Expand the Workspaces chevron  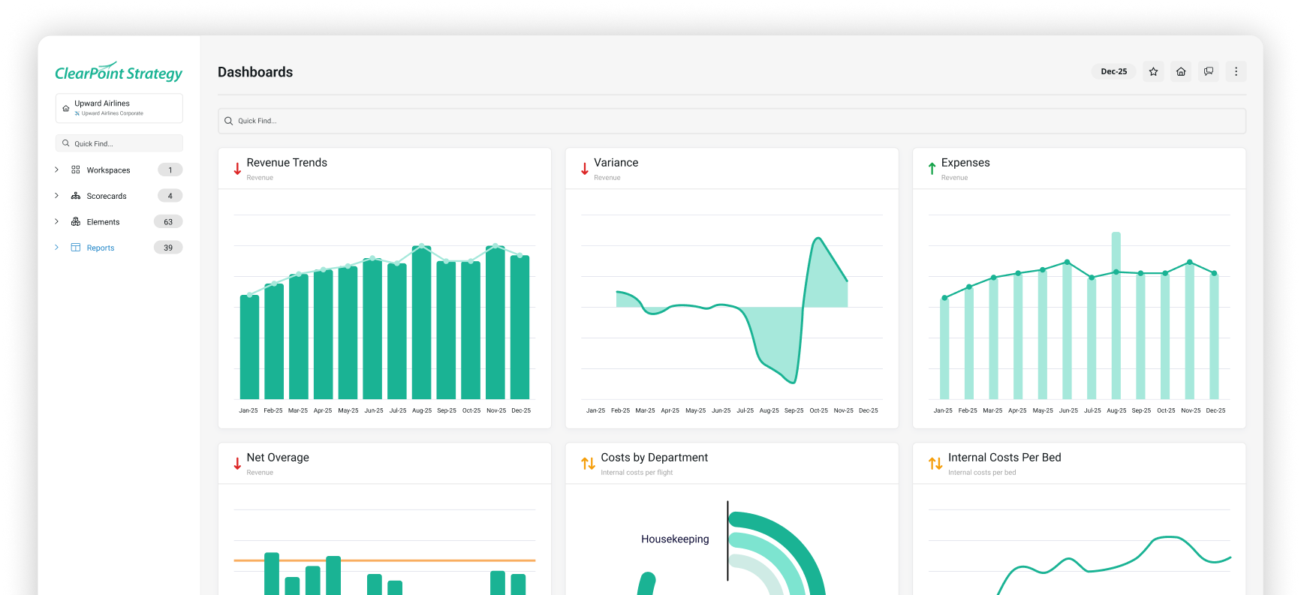coord(56,170)
